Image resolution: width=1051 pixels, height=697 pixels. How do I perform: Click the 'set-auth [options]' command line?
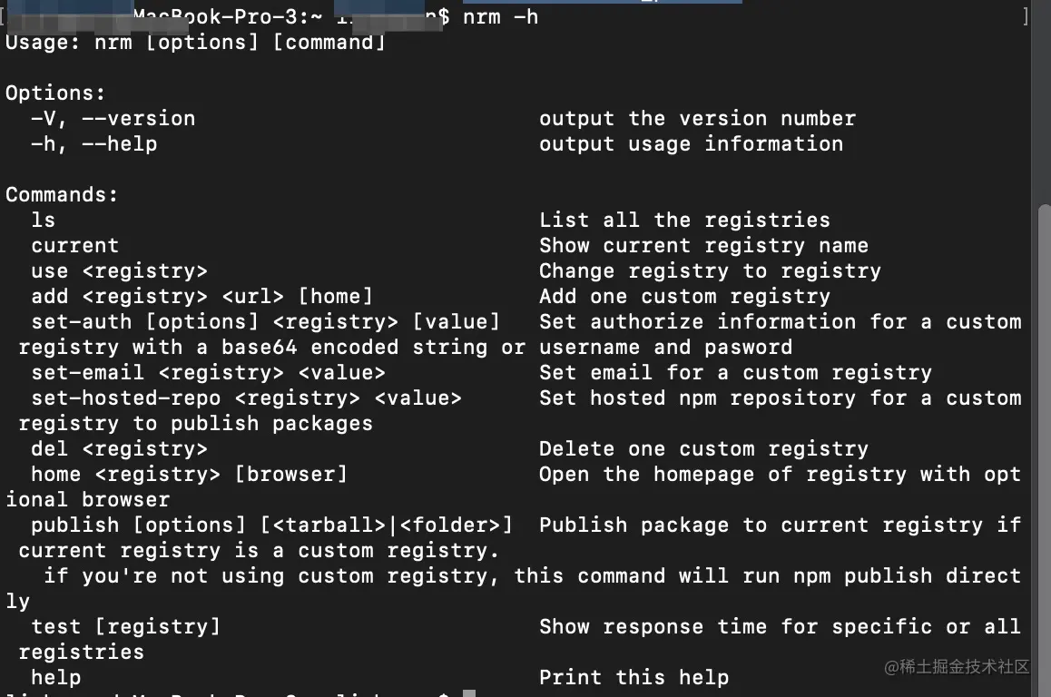[265, 322]
